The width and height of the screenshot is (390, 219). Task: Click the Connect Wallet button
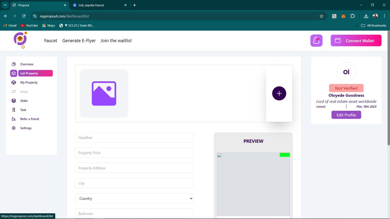356,41
